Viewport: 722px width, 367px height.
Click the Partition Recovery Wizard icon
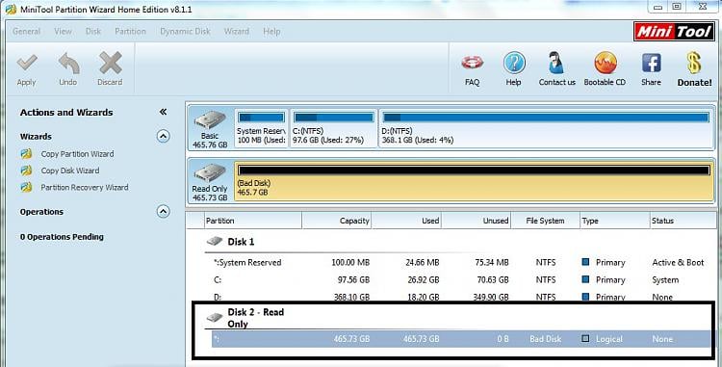(26, 187)
